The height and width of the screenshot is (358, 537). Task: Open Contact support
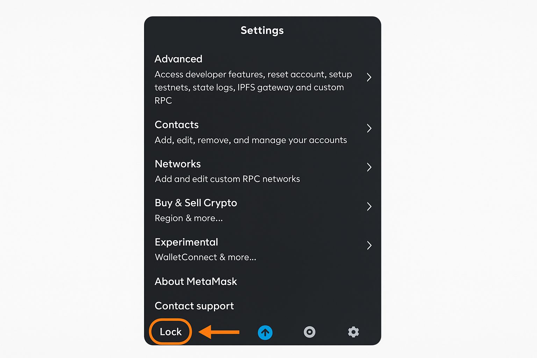194,306
